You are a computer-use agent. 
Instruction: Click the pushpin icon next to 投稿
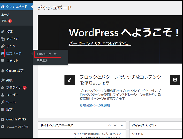[x=2, y=32]
